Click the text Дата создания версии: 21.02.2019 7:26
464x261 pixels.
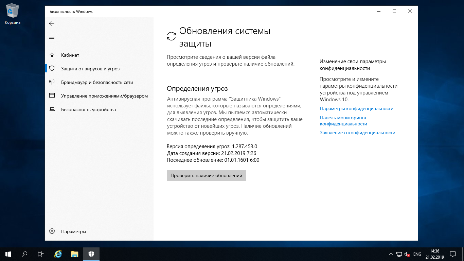click(211, 153)
